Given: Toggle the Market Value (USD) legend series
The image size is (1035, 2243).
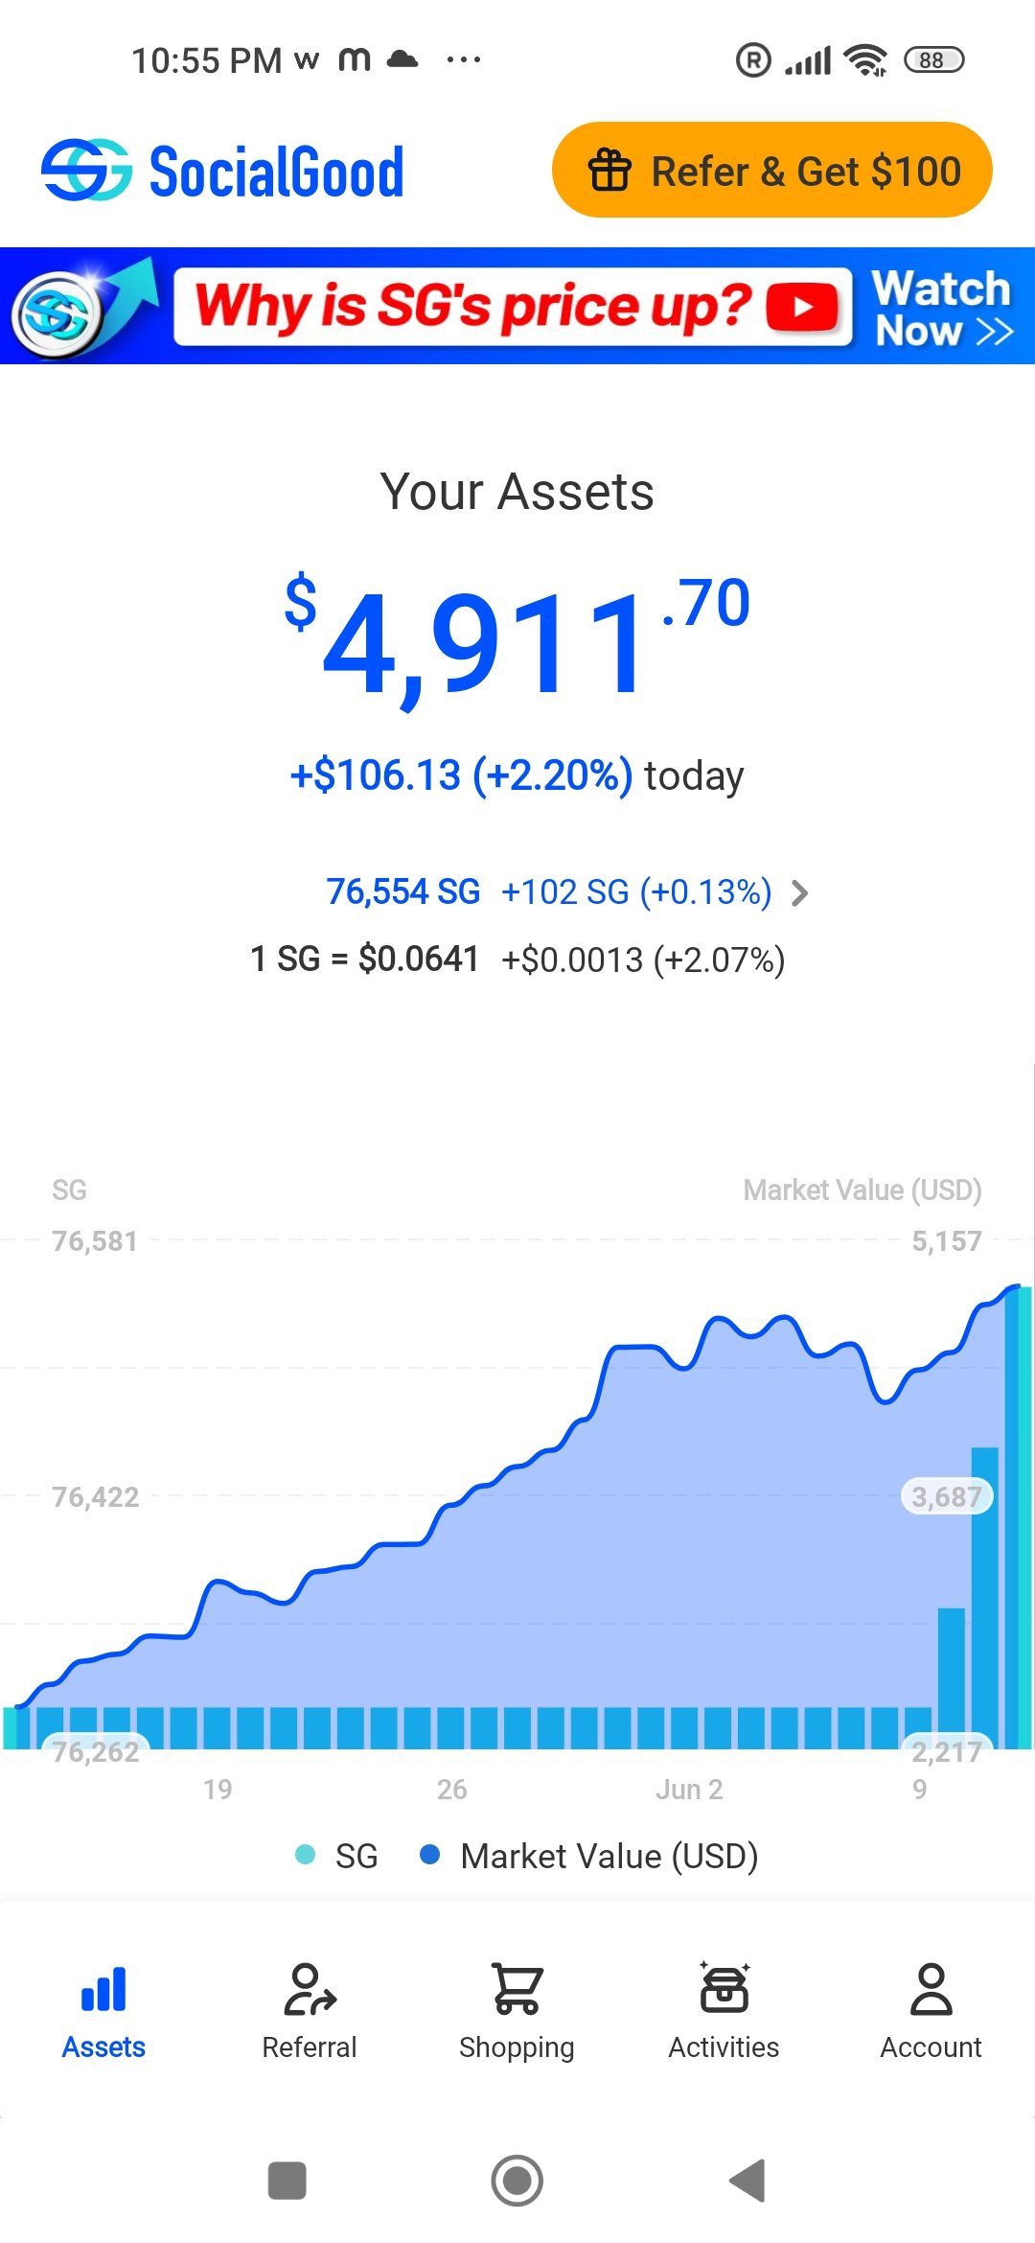Looking at the screenshot, I should point(590,1856).
